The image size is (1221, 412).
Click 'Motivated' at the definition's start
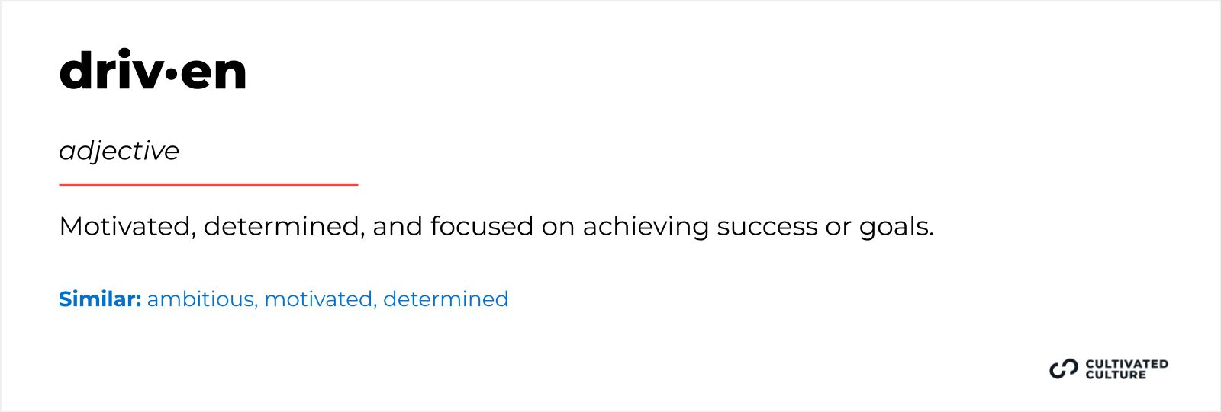[125, 226]
